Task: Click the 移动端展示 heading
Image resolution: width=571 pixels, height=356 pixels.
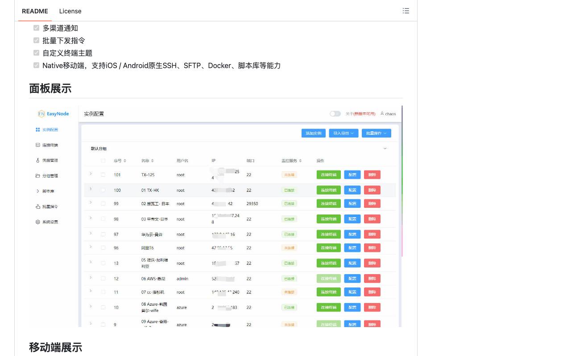Action: (x=55, y=348)
